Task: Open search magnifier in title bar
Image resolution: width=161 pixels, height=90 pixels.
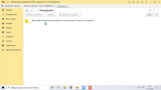Action: (142, 2)
